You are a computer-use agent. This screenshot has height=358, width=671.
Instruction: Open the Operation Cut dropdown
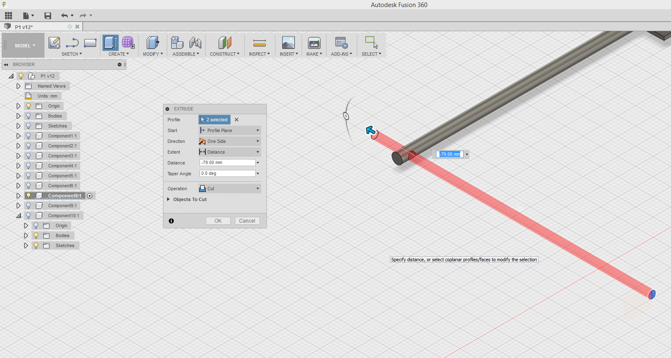230,189
